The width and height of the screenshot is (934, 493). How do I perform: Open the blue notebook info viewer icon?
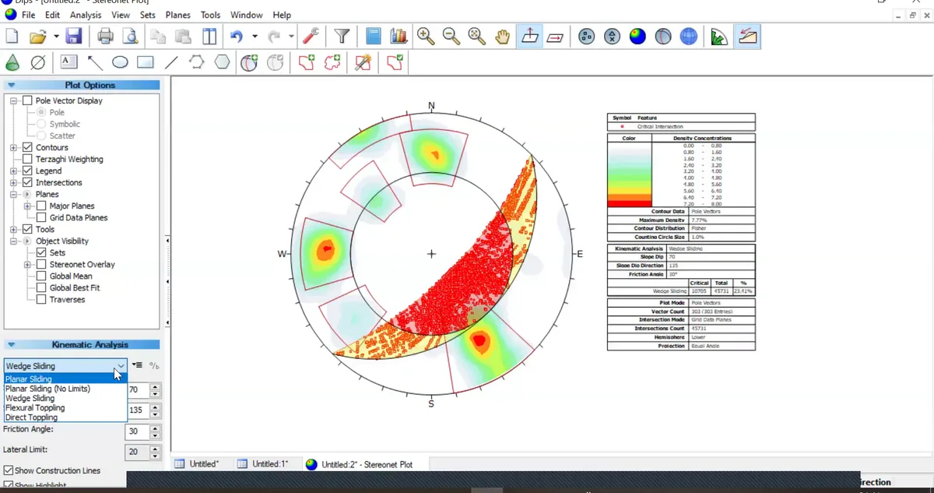click(x=374, y=36)
